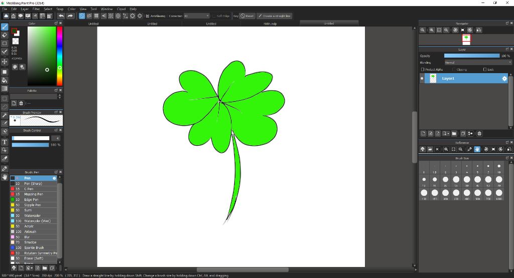The width and height of the screenshot is (514, 278).
Task: Select the Text tool
Action: 5,142
